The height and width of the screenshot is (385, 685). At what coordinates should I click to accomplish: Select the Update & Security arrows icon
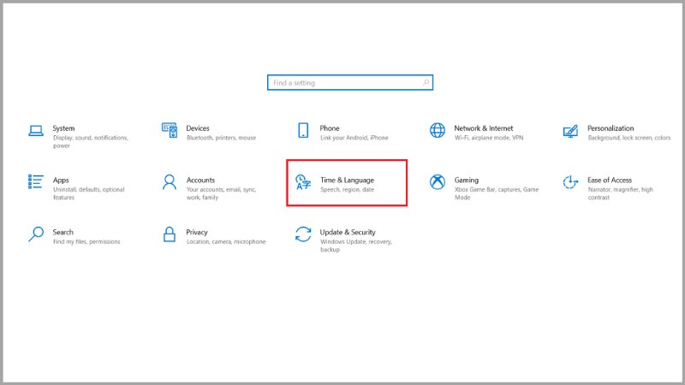[x=303, y=234]
